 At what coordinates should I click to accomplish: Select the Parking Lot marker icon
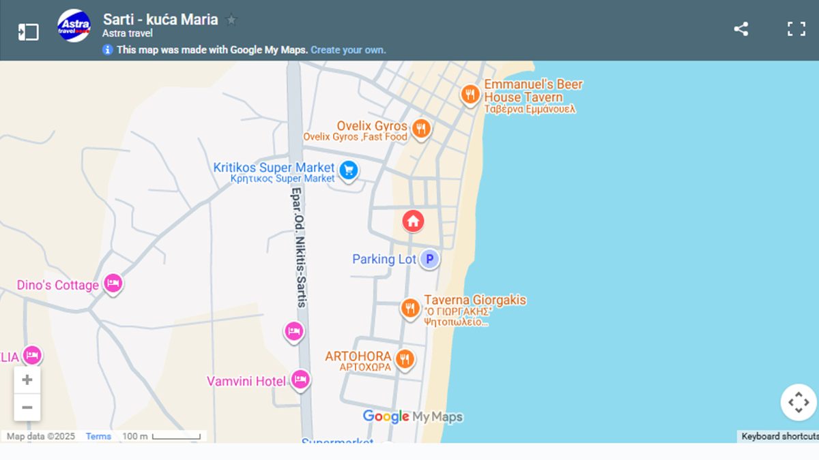pyautogui.click(x=429, y=259)
